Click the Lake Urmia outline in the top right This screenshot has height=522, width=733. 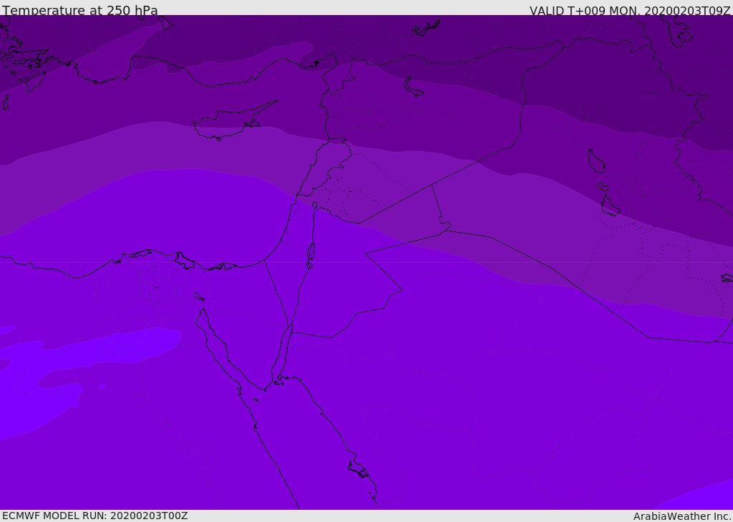pyautogui.click(x=678, y=29)
